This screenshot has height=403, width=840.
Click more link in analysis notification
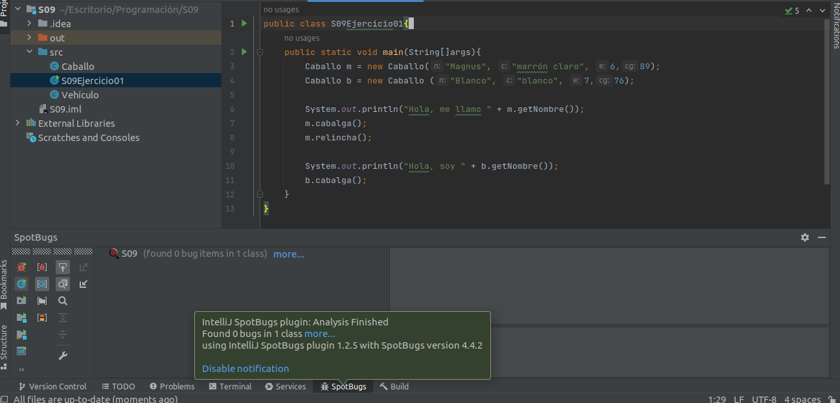(x=320, y=334)
